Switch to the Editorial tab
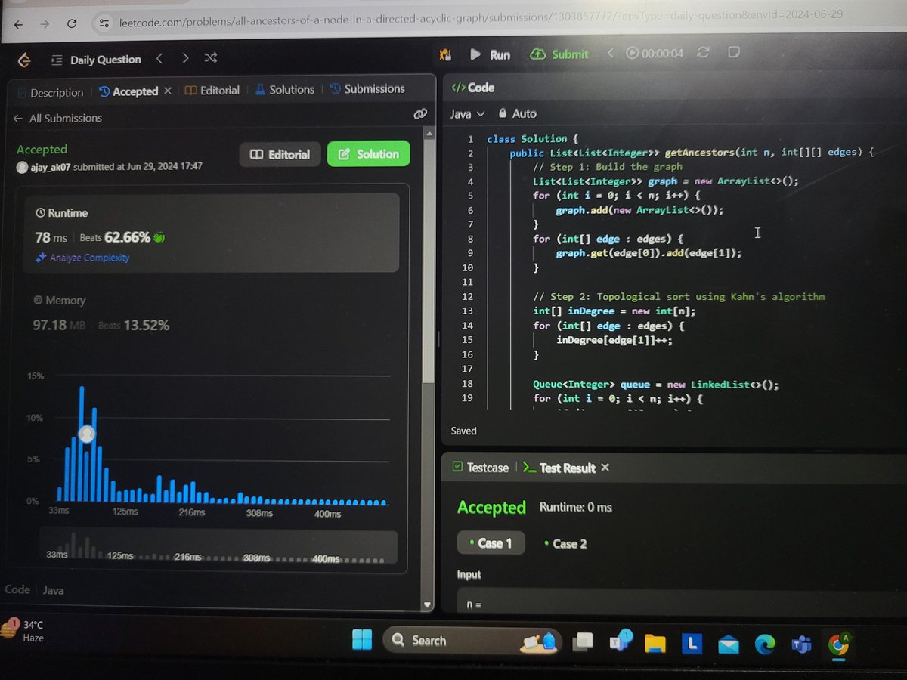907x680 pixels. pos(212,90)
